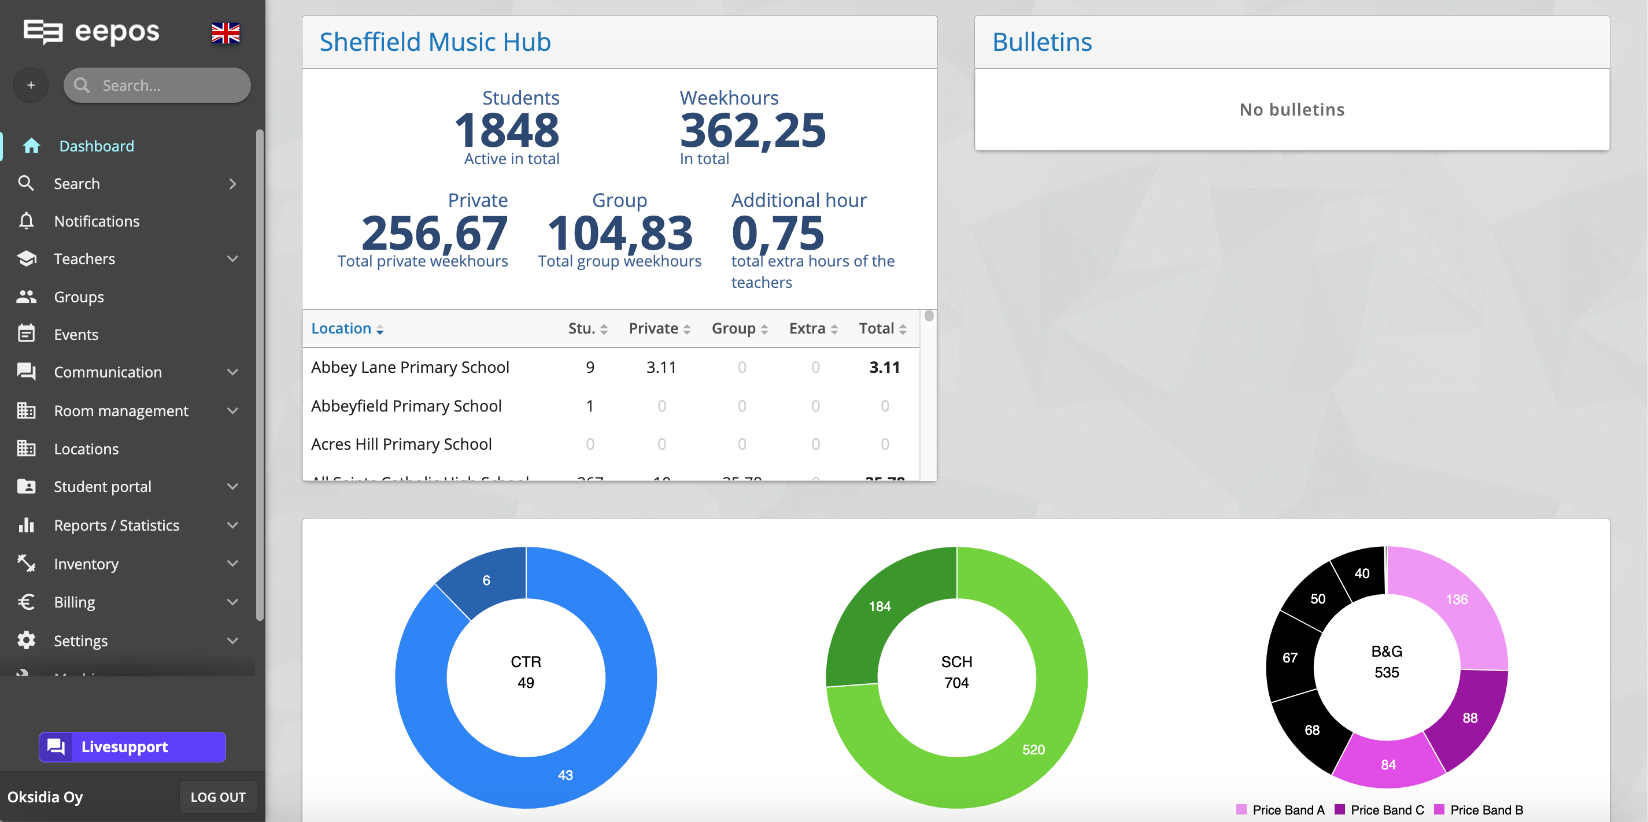The image size is (1648, 822).
Task: Click the Groups people icon
Action: (26, 297)
